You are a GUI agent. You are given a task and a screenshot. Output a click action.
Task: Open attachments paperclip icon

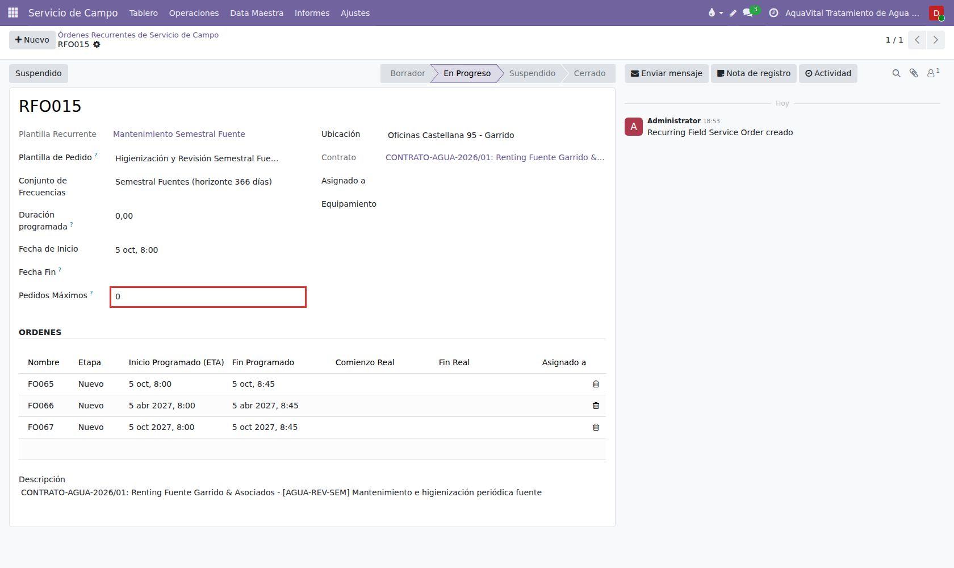(x=914, y=73)
